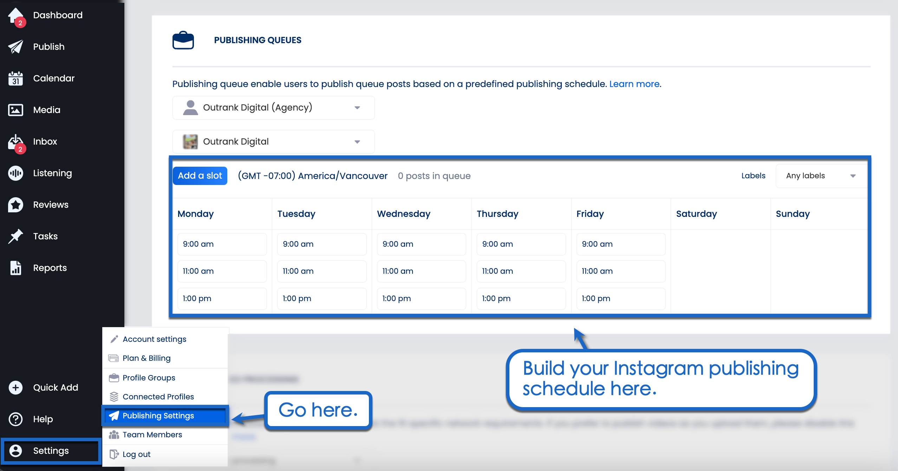
Task: Open the Learn more link
Action: [634, 84]
